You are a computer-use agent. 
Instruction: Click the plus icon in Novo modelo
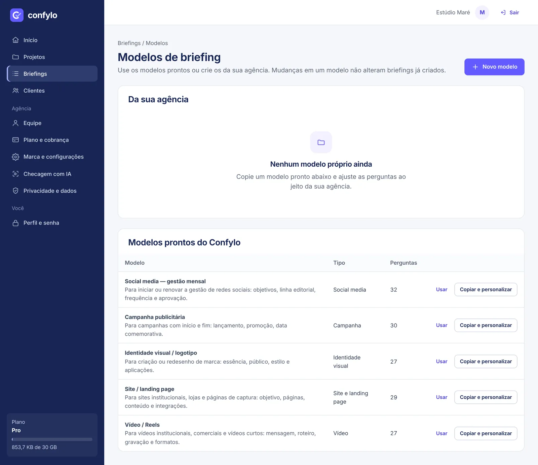point(475,67)
